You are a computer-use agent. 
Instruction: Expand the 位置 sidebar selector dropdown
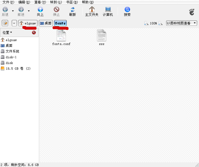click(7, 33)
